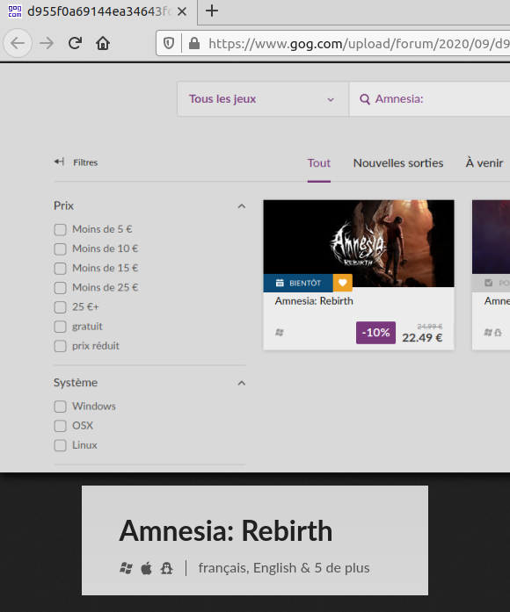The width and height of the screenshot is (510, 612).
Task: Go back with the browser back arrow
Action: pos(18,43)
